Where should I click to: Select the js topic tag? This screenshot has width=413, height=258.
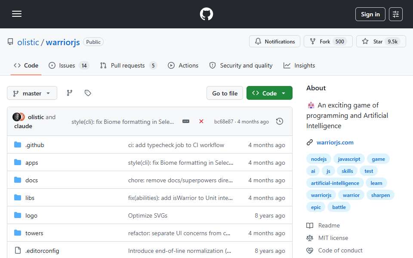(x=328, y=171)
